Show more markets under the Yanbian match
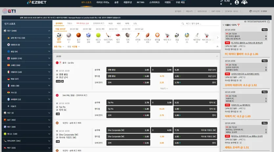Screen dimensions: 274x152 point(164,89)
